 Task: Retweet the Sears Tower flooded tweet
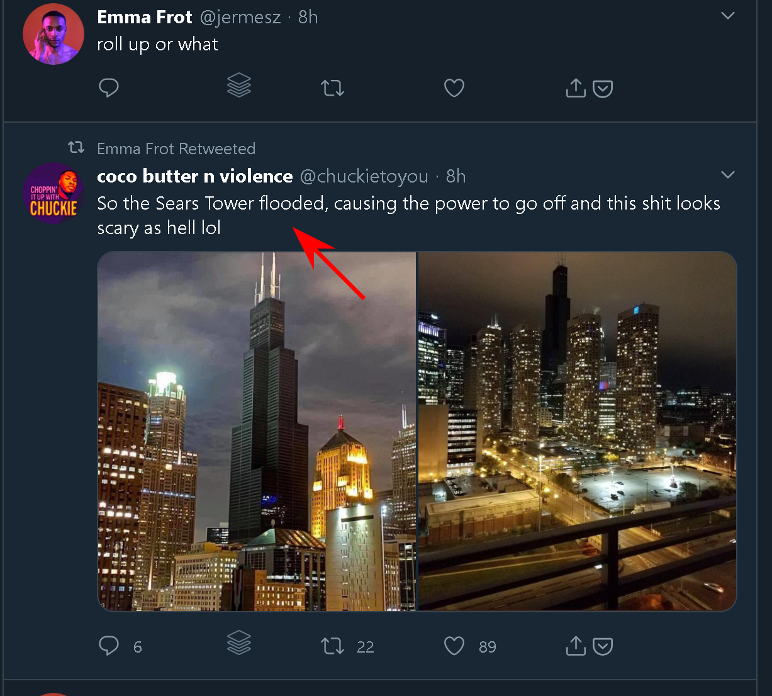[332, 646]
